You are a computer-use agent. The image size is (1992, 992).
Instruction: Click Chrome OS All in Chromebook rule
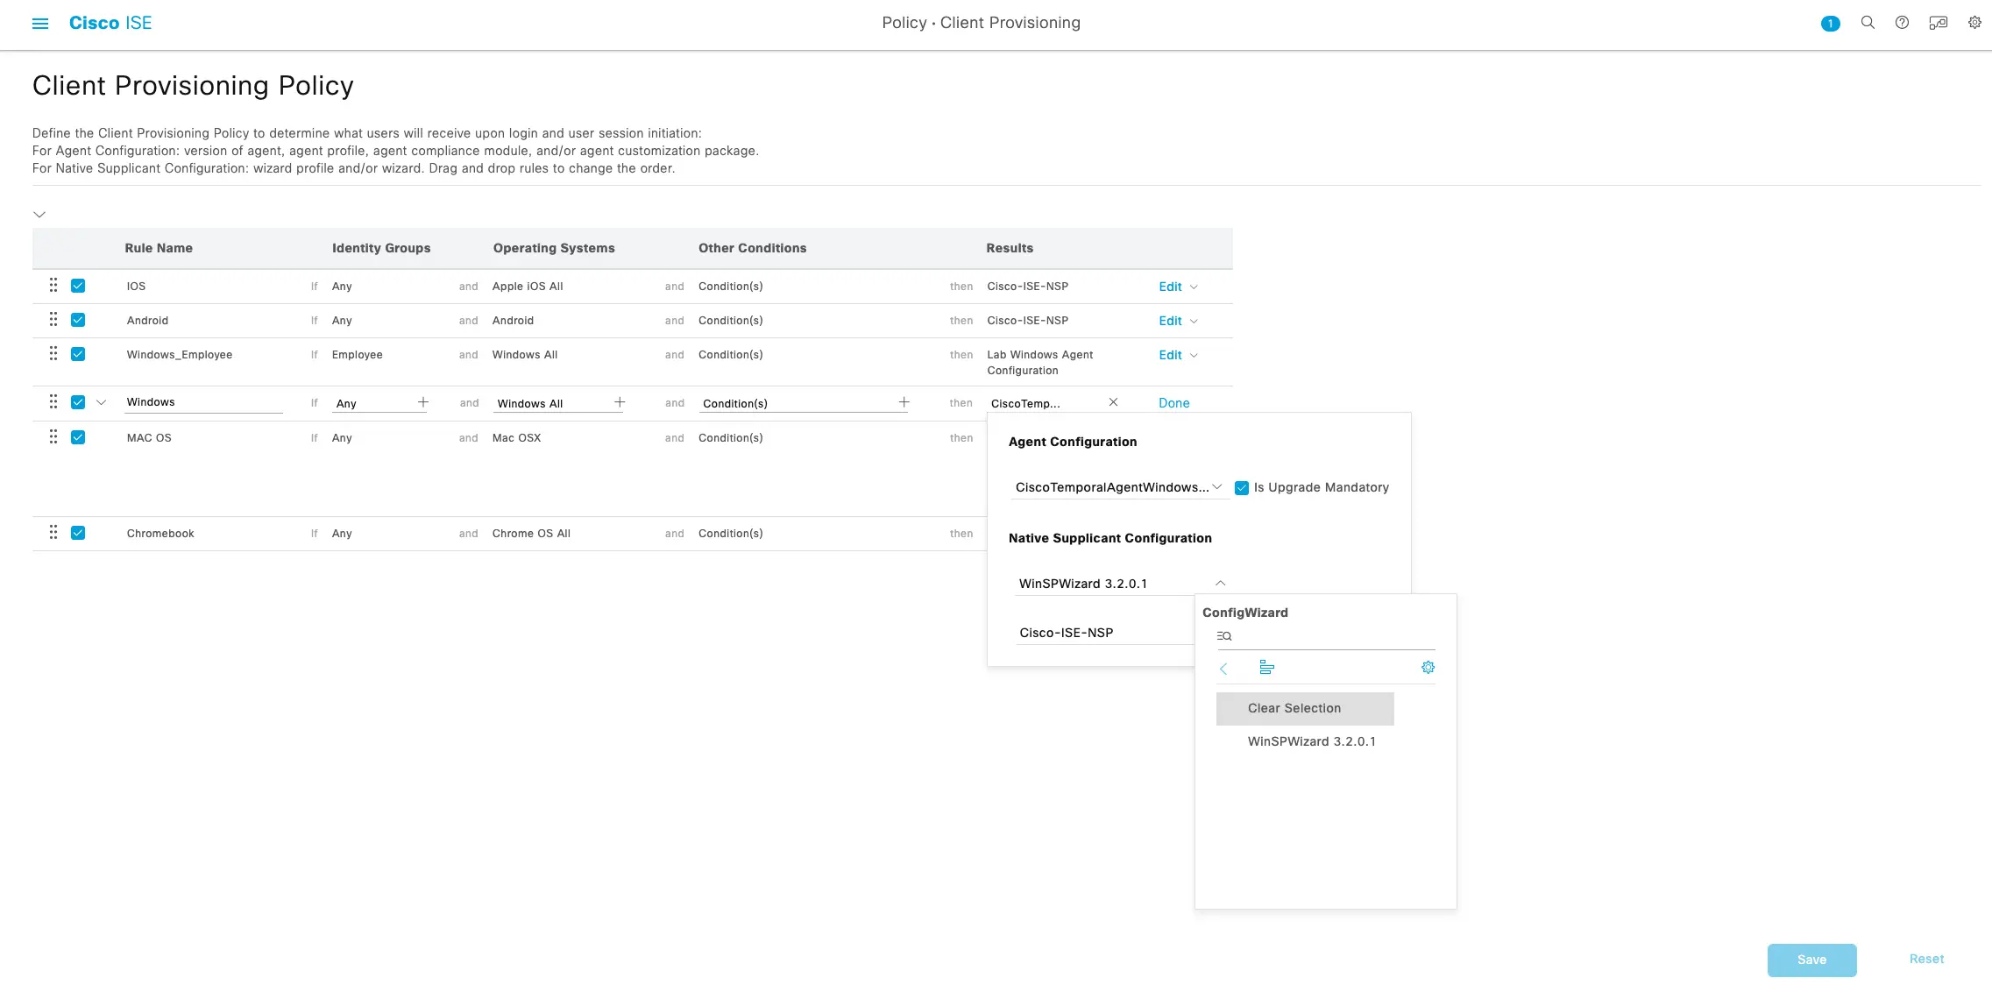(x=531, y=534)
